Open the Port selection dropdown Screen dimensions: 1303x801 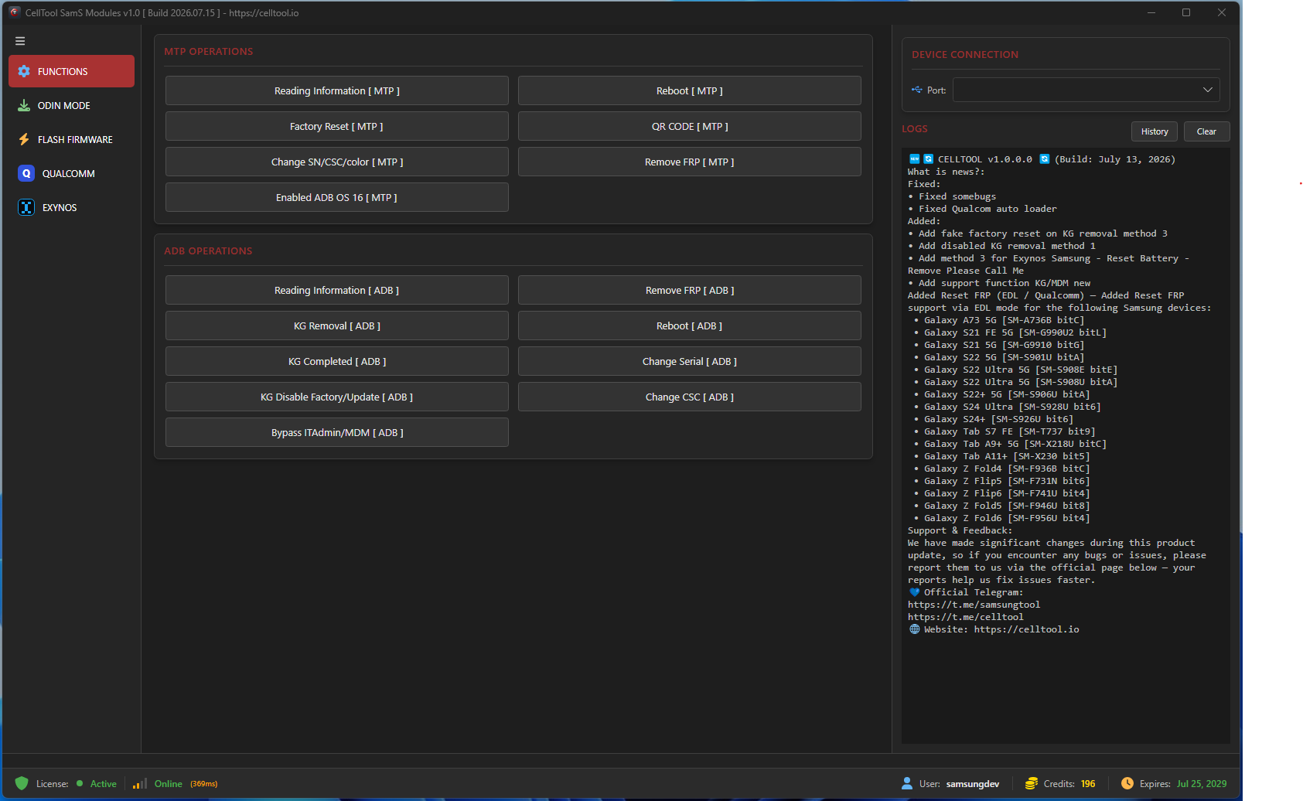coord(1086,90)
